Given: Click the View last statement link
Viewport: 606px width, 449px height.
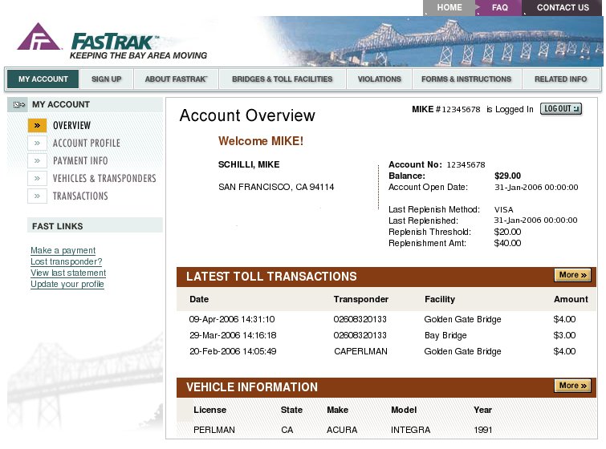Looking at the screenshot, I should [67, 273].
